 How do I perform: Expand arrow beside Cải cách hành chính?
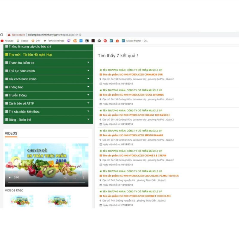tap(88, 79)
